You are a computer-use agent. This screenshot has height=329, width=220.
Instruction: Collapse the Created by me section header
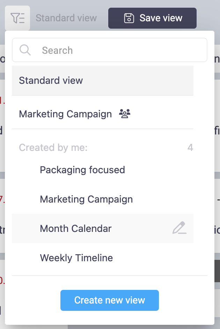(53, 148)
